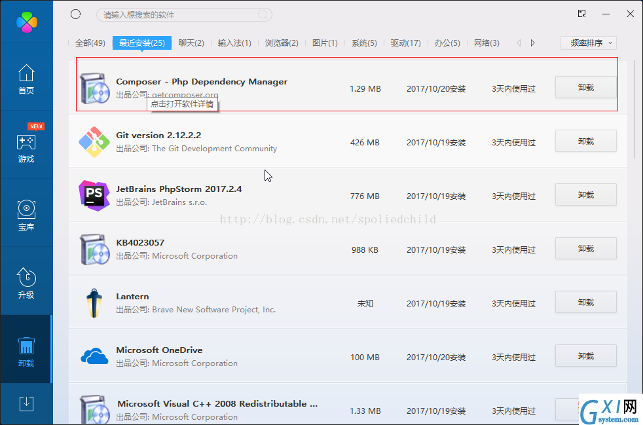The width and height of the screenshot is (643, 425).
Task: Click the 988 KB size value
Action: click(x=365, y=250)
